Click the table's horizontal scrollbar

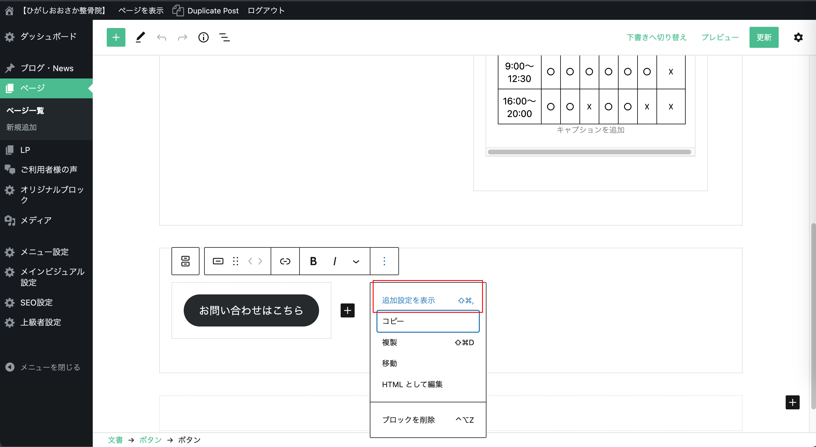click(589, 152)
